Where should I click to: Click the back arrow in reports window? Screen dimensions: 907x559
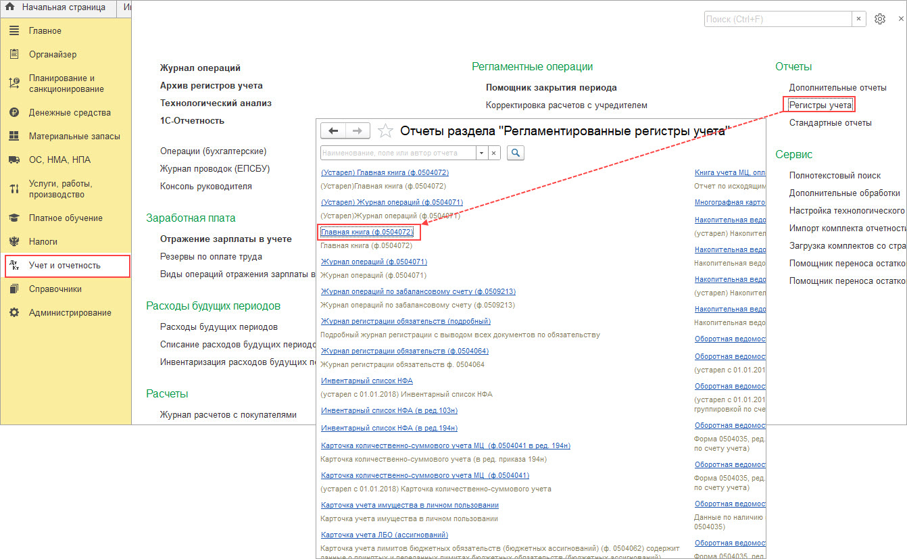tap(333, 130)
